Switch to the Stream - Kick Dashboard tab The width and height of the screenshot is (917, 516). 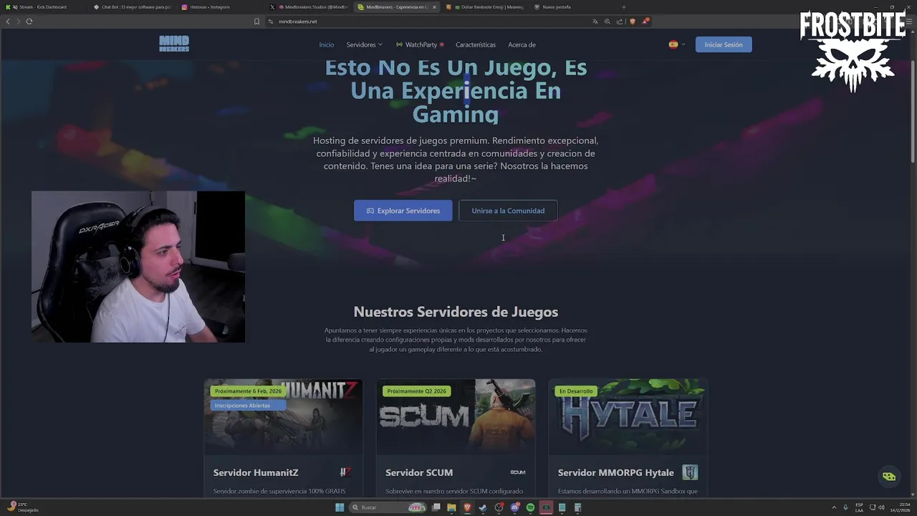[x=43, y=7]
